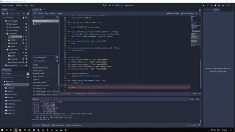Run the project with the play icon
Screen dimensions: 235x132
[x=203, y=5]
